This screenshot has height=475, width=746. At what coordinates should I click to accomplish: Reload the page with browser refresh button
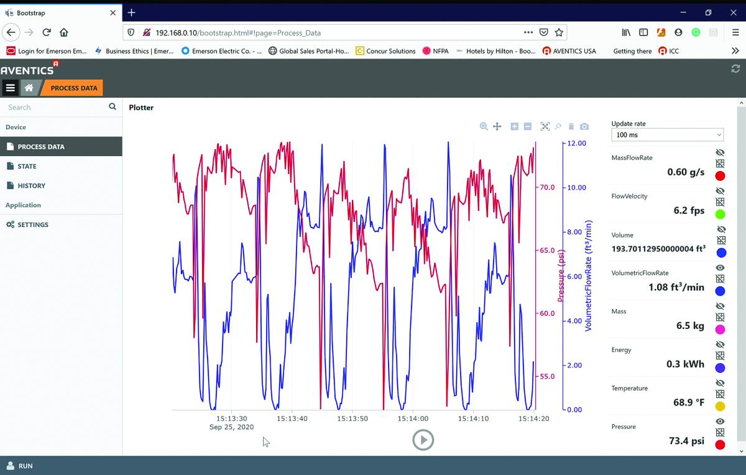point(47,32)
